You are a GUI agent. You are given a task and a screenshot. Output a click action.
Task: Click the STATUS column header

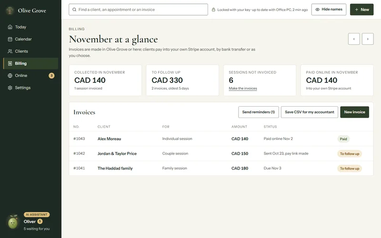tap(270, 127)
